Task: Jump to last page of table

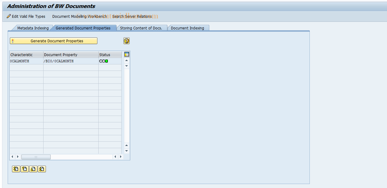Action: 42,169
